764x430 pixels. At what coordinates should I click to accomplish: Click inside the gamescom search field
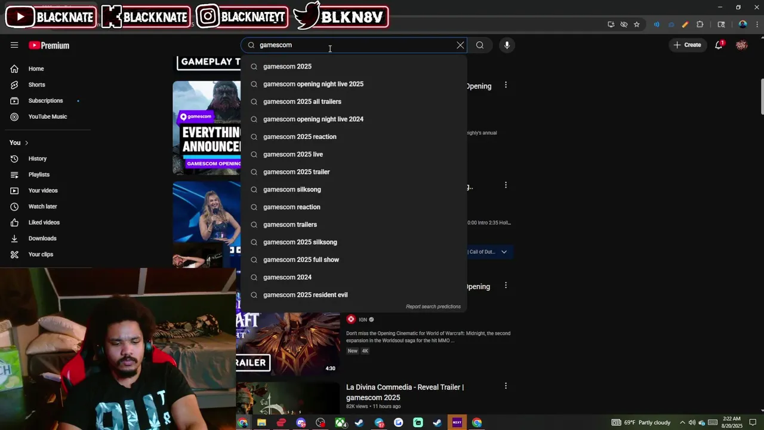[x=352, y=45]
